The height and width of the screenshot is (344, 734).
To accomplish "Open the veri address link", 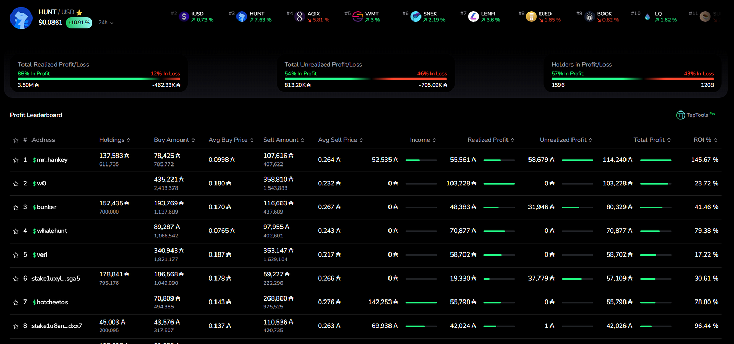I will 40,254.
